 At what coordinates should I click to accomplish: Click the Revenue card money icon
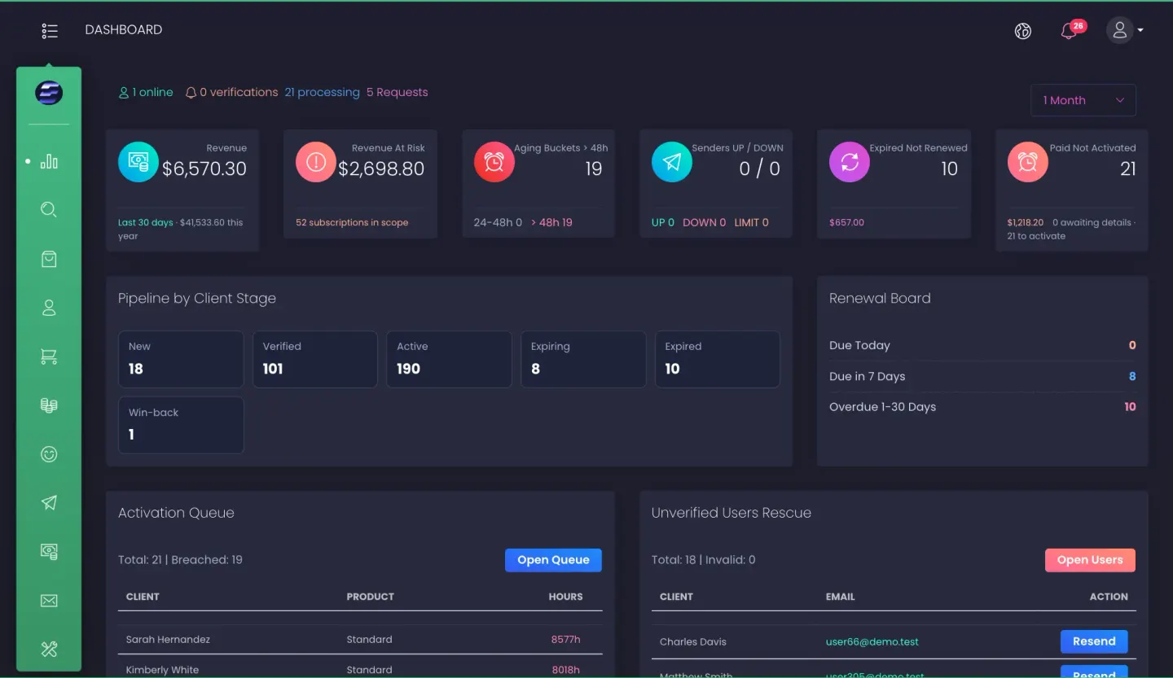point(138,162)
